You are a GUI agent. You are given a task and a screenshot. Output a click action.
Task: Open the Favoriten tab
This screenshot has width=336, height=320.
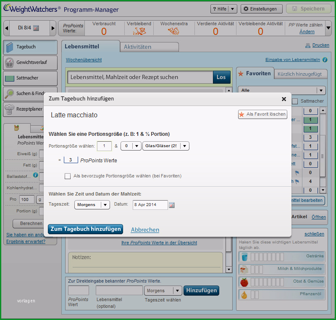coord(255,74)
